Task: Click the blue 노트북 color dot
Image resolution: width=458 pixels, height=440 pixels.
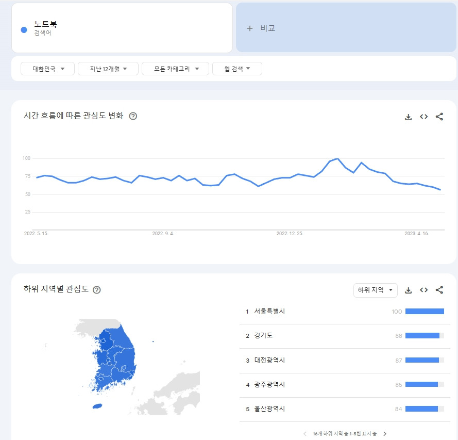Action: tap(24, 30)
